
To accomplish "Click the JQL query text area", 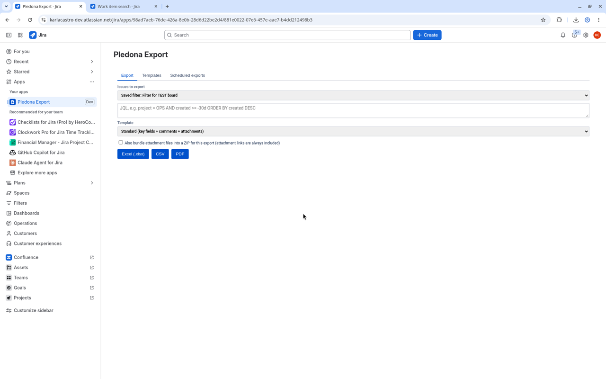I will click(353, 110).
